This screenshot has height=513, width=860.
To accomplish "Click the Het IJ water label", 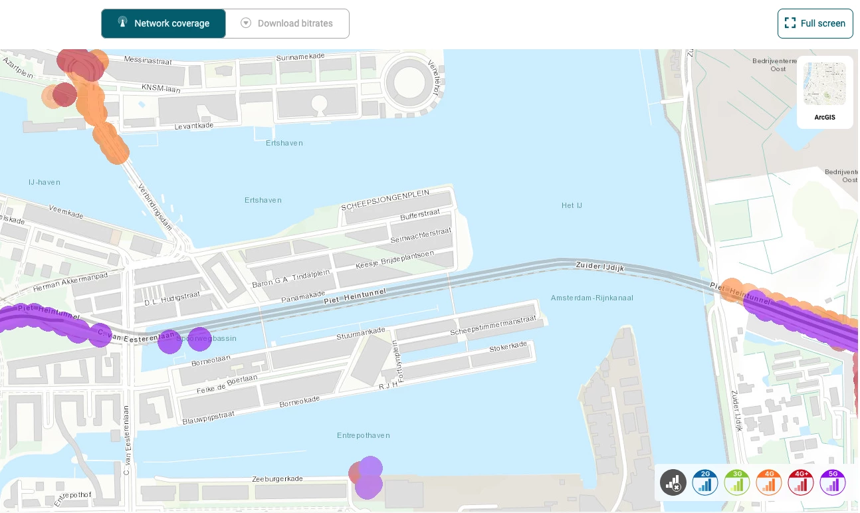I will pyautogui.click(x=572, y=205).
